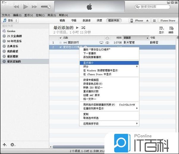Click the 影片管理 performer cell
The image size is (179, 154).
(129, 43)
